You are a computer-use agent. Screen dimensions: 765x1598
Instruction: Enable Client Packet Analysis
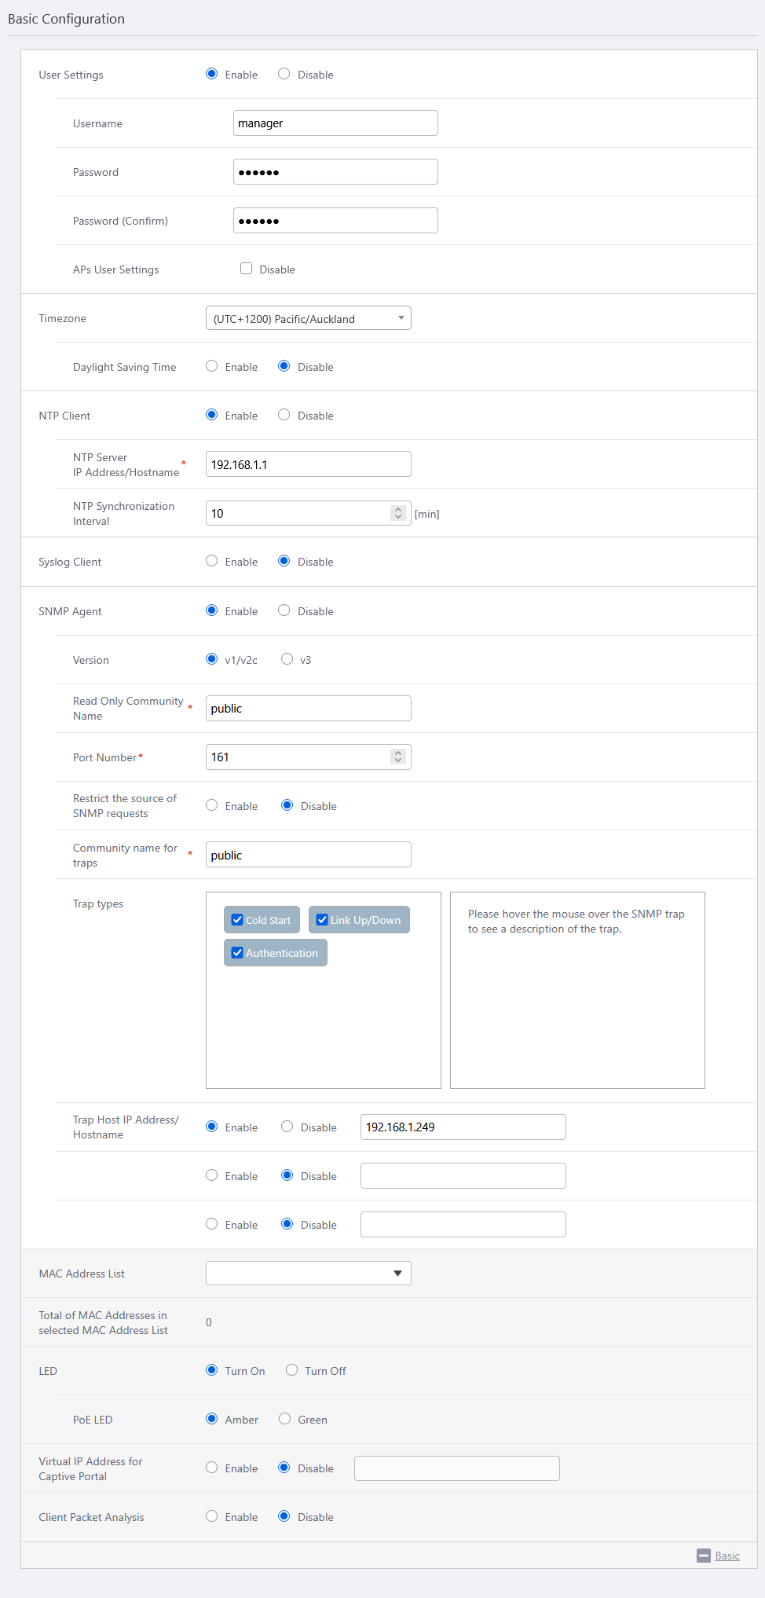click(212, 1516)
